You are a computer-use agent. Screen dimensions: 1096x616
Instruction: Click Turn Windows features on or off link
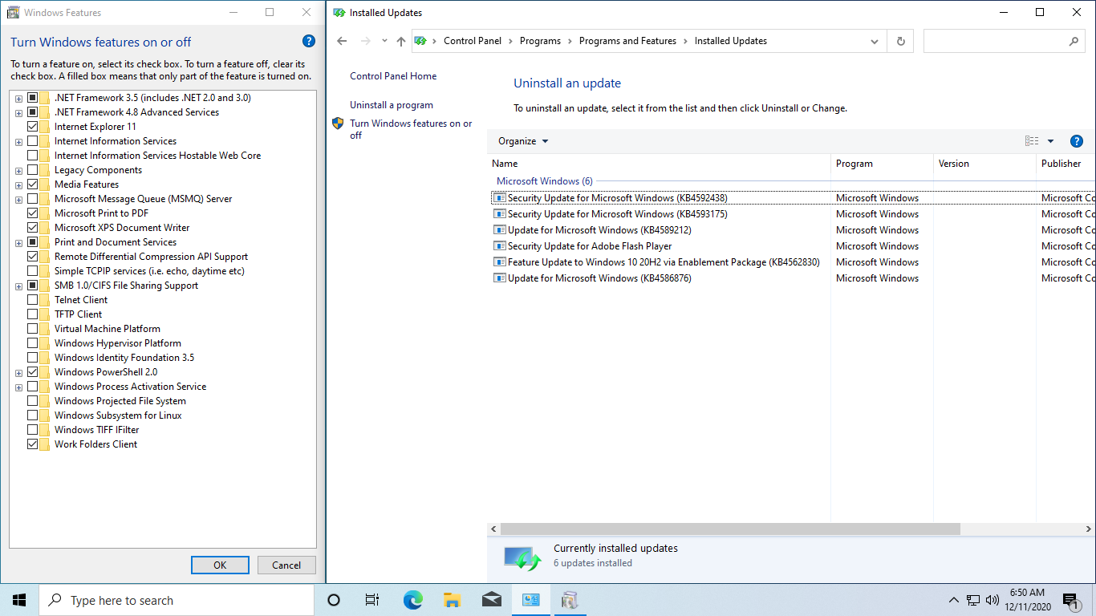(411, 129)
